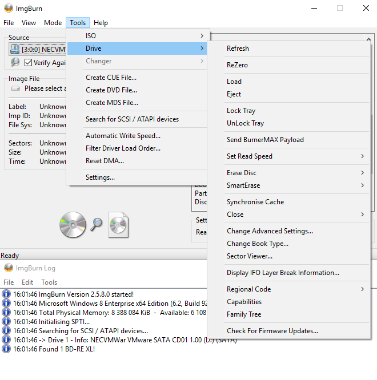Close the Tools menu via its label

(x=78, y=23)
